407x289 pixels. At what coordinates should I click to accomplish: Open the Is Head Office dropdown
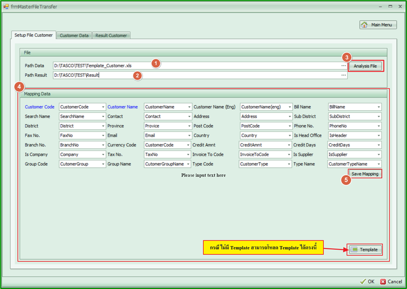[x=379, y=135]
